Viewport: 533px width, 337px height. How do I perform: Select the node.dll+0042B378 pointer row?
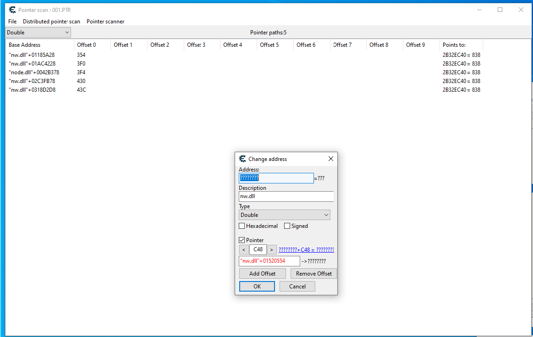click(x=34, y=72)
